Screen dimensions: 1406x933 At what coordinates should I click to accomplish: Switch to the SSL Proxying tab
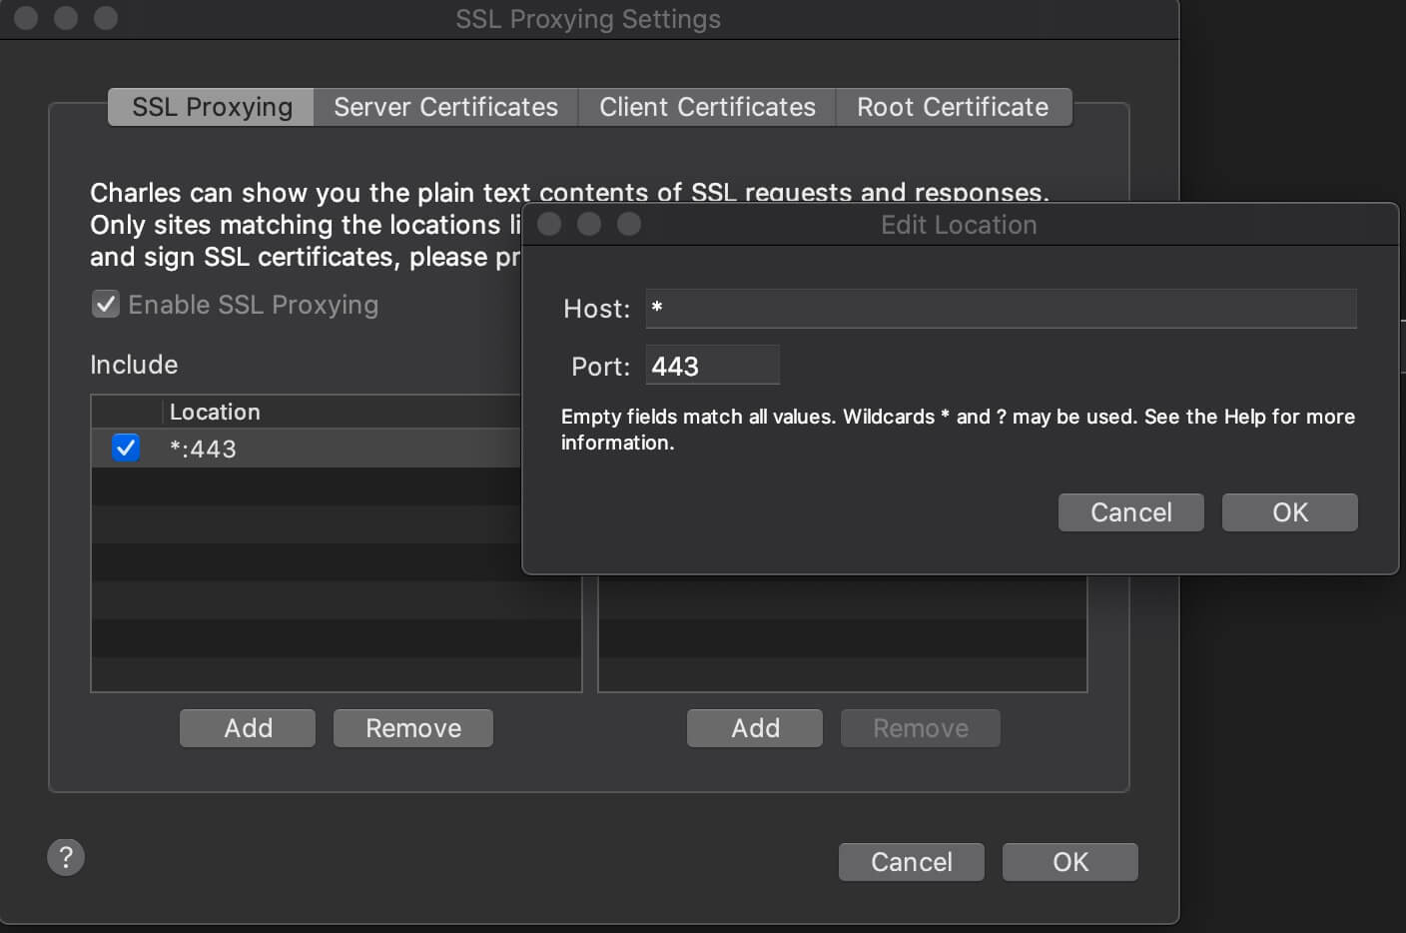pyautogui.click(x=212, y=107)
